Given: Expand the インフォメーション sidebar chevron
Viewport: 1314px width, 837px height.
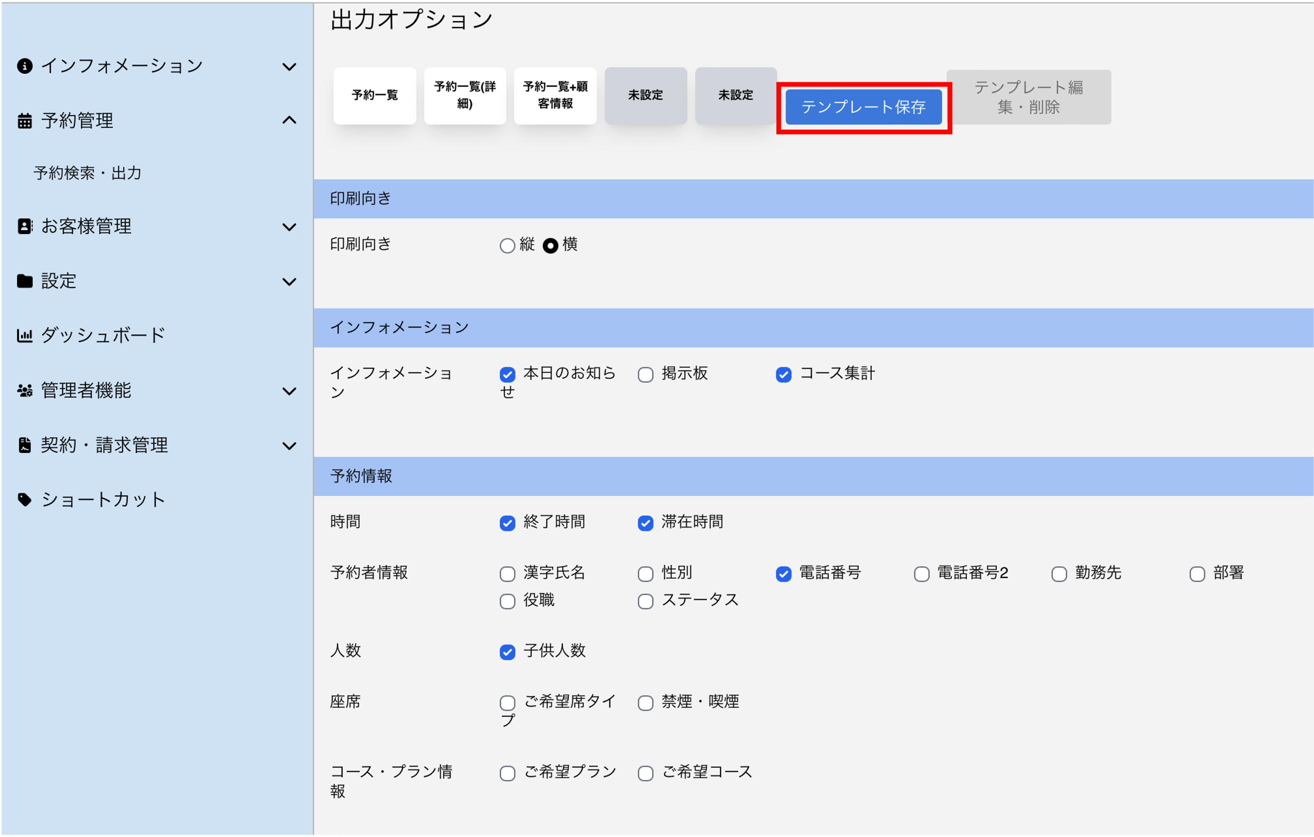Looking at the screenshot, I should point(289,67).
